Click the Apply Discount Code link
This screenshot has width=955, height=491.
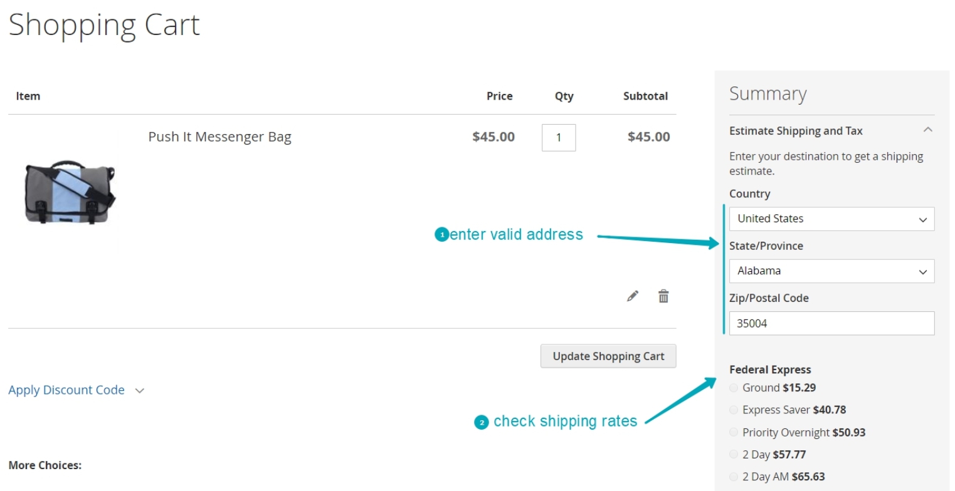click(66, 390)
